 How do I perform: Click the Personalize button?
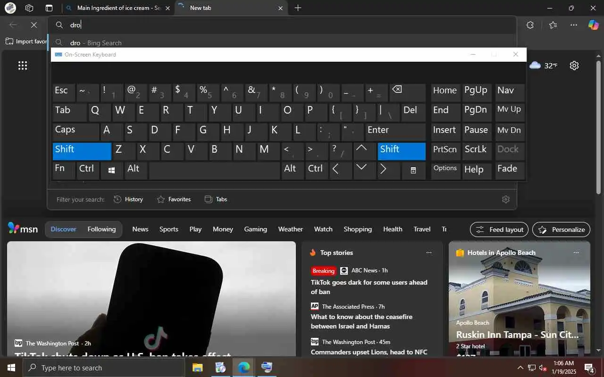coord(561,229)
